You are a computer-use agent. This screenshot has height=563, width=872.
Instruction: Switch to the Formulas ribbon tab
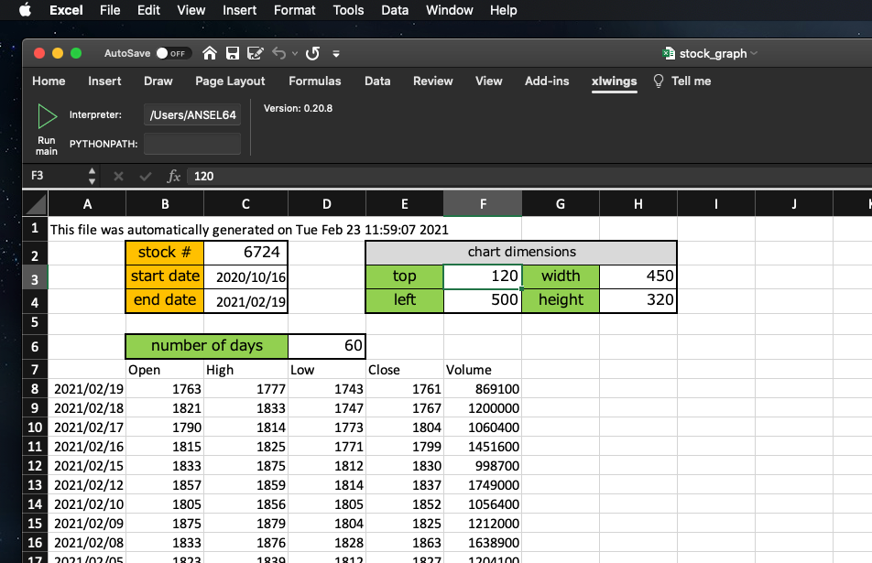(x=315, y=81)
